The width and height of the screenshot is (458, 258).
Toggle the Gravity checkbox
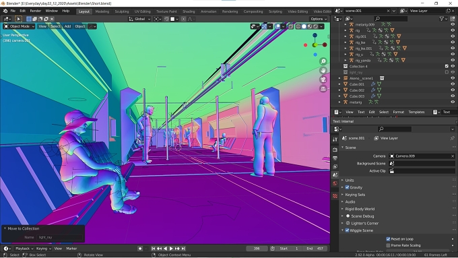[348, 187]
